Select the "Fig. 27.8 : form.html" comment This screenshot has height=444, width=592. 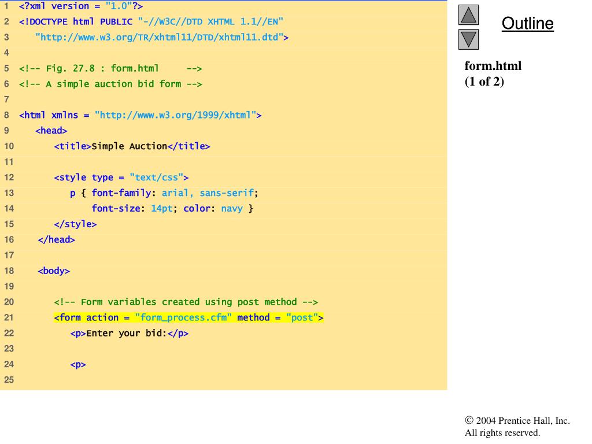110,68
